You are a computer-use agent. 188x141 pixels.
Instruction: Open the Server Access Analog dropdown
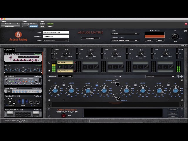point(56,41)
